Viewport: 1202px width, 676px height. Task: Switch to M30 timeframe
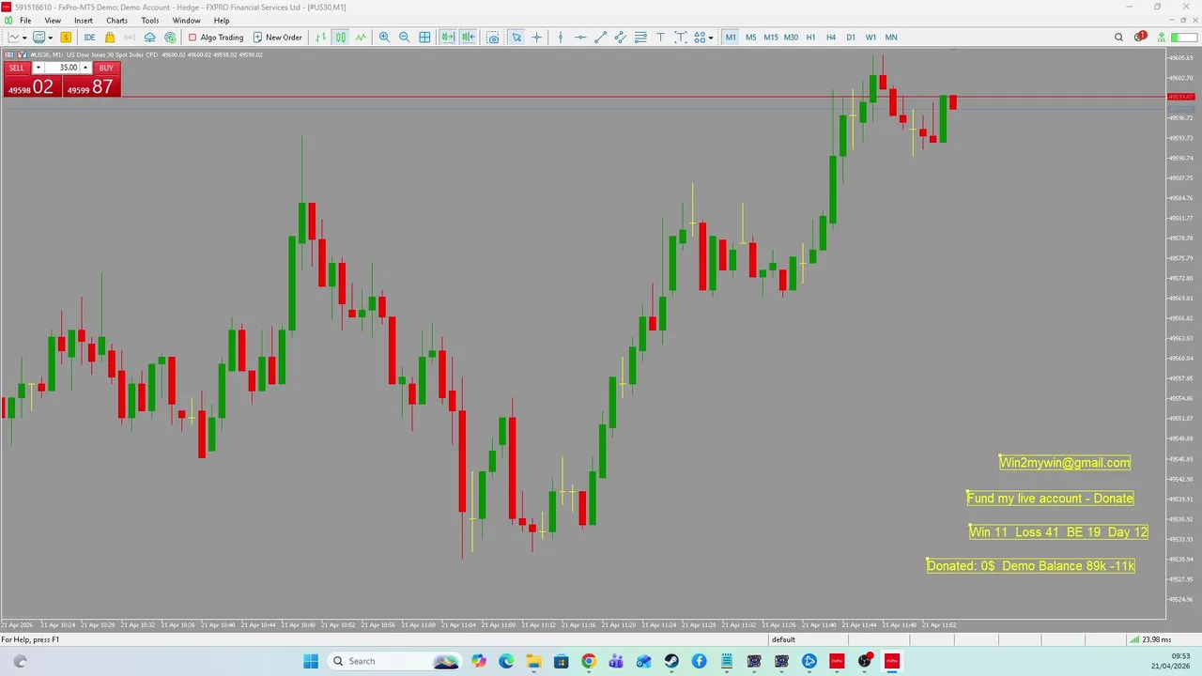(791, 38)
